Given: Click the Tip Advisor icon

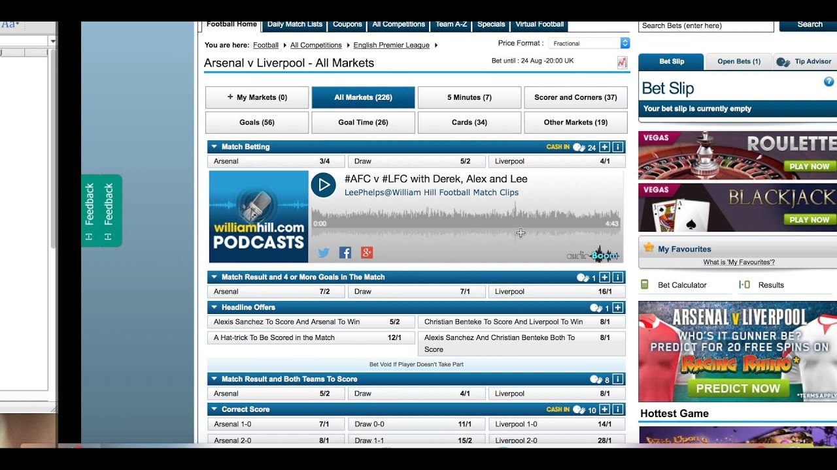Looking at the screenshot, I should 783,62.
